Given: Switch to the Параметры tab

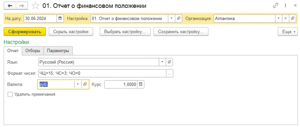Looking at the screenshot, I should pyautogui.click(x=58, y=51).
